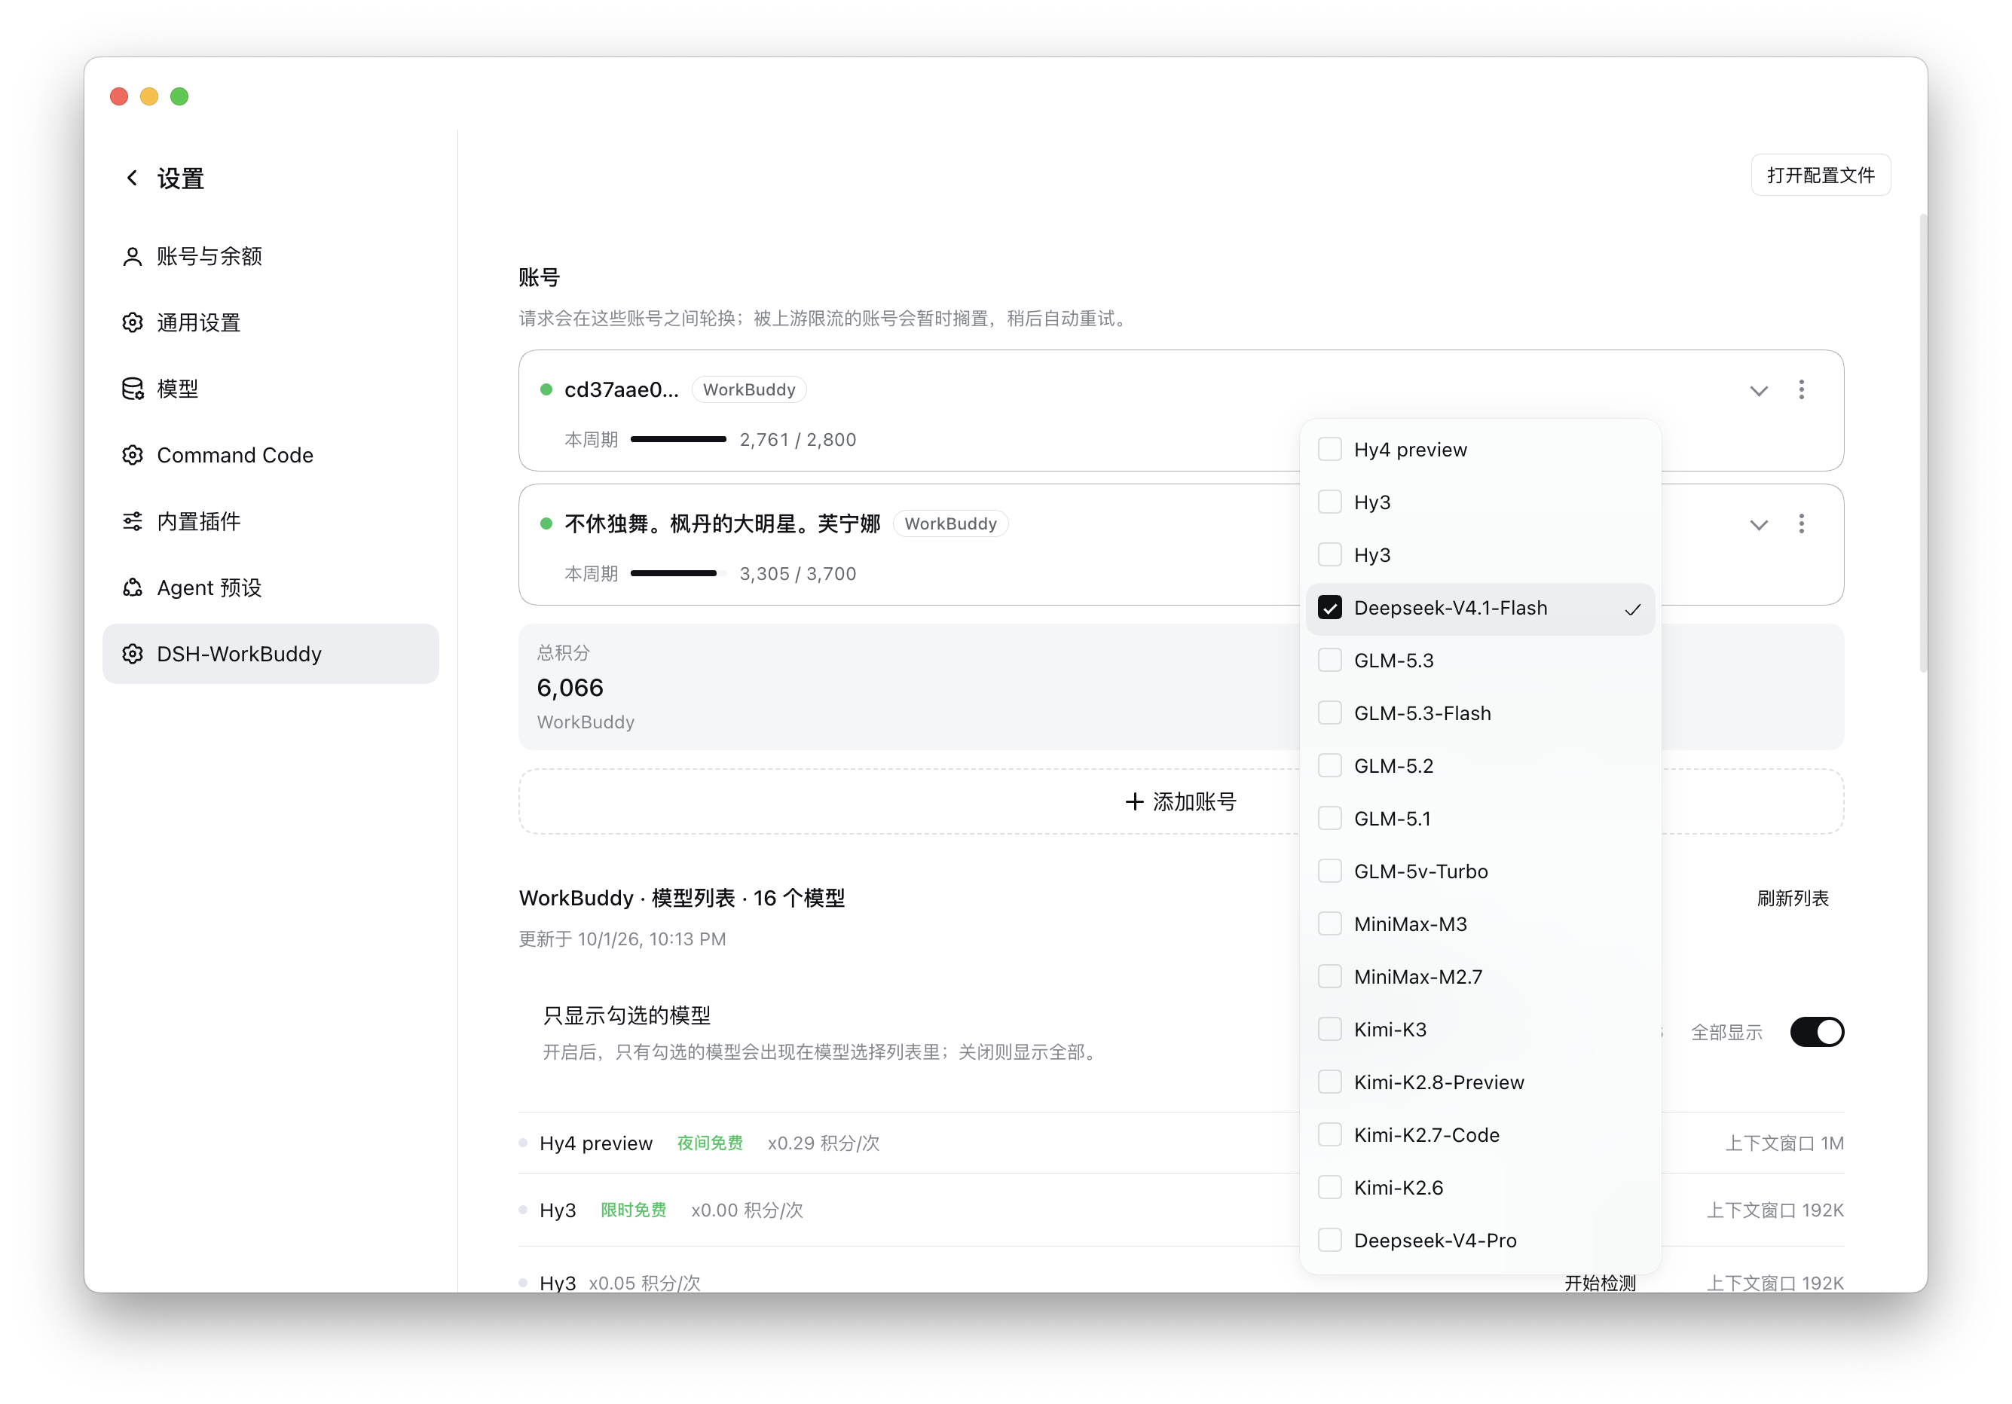The image size is (2012, 1404).
Task: Click the checkmark beside Deepseek-V4.1-Flash
Action: click(x=1631, y=609)
